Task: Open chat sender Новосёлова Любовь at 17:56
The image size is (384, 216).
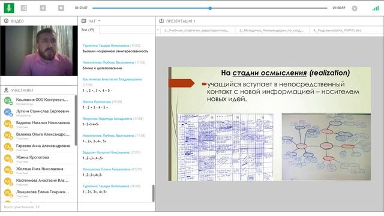Action: click(x=108, y=62)
